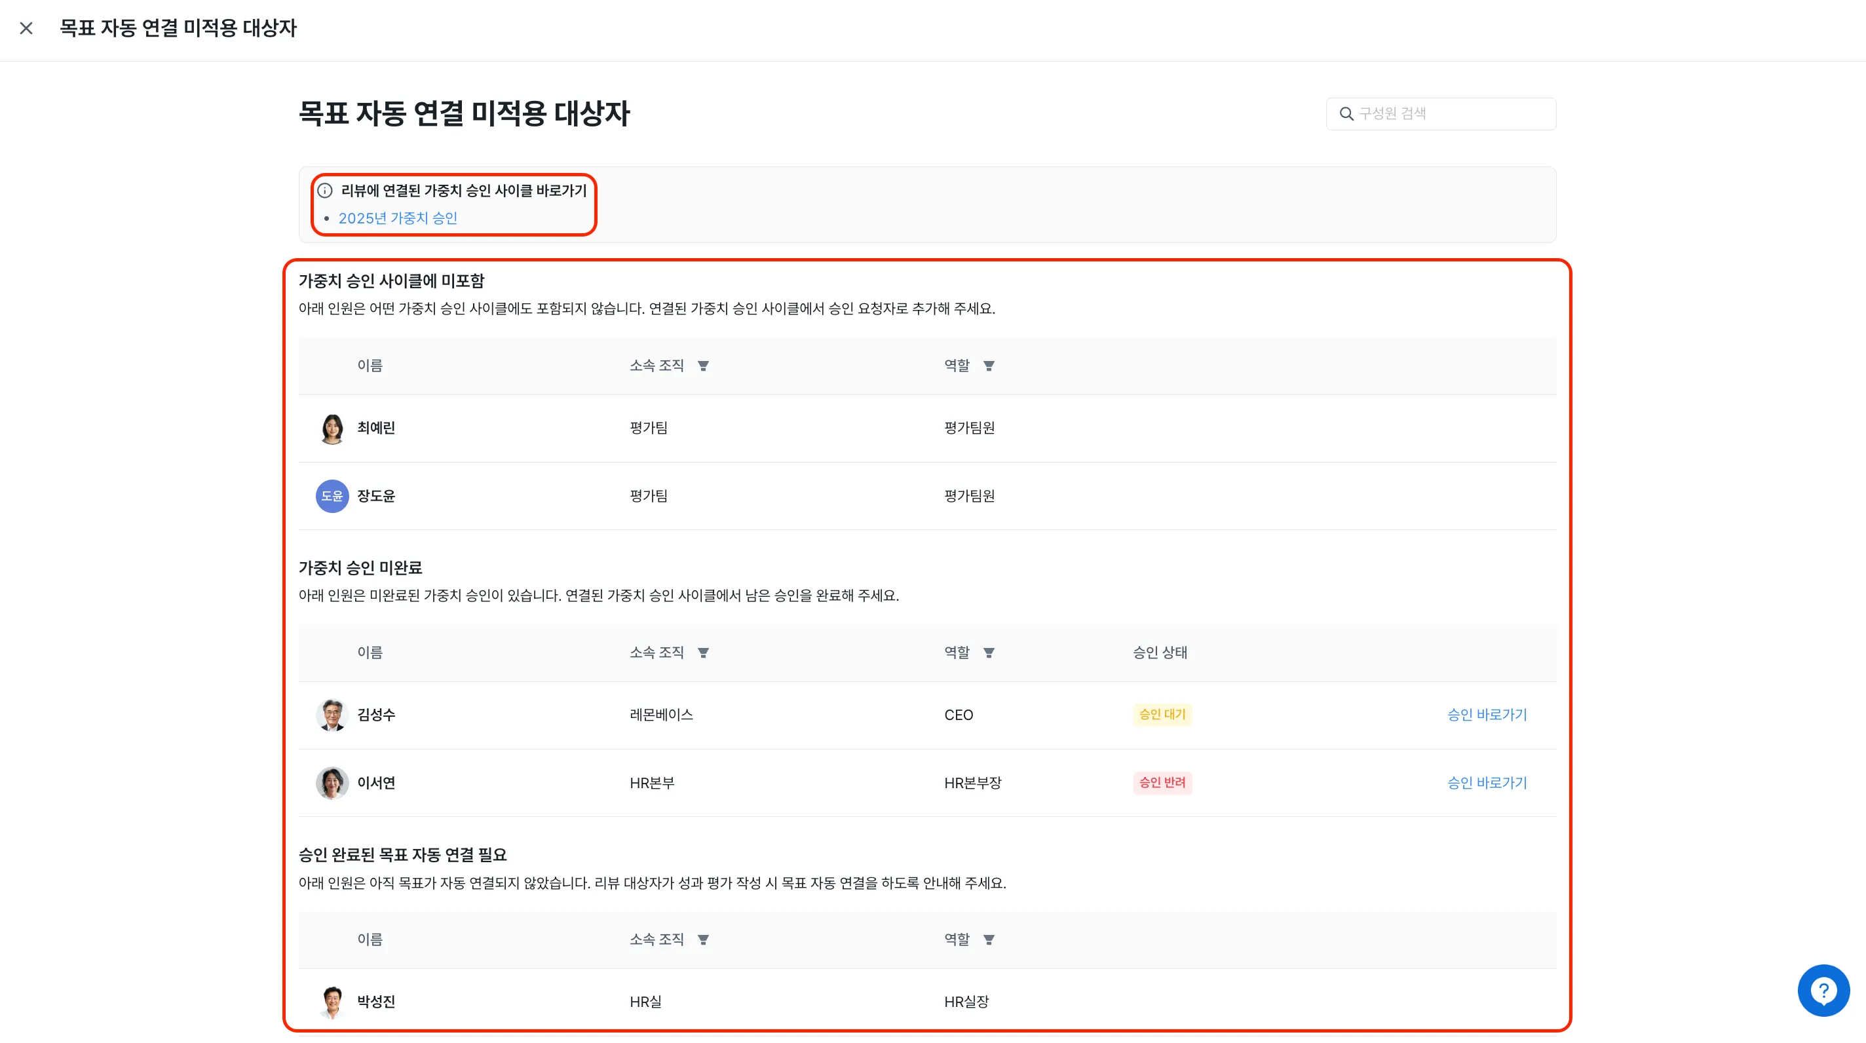Open 역할 filter in 사이클에 미포함 table

tap(989, 366)
